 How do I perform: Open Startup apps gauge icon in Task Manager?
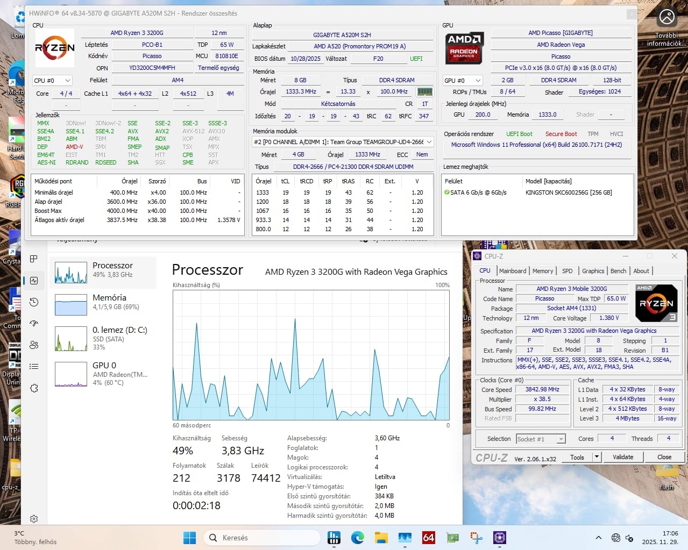(34, 324)
